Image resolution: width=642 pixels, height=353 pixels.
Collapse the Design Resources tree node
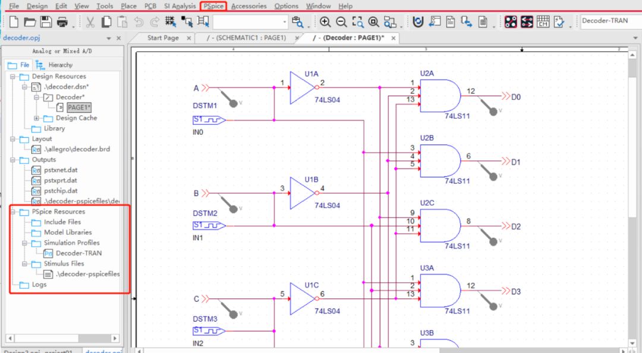tap(12, 77)
